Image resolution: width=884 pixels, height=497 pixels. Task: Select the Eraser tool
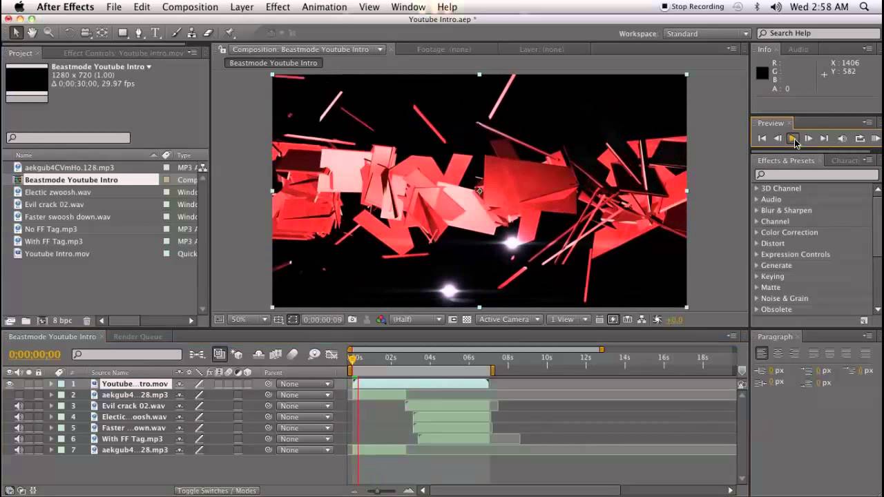208,32
